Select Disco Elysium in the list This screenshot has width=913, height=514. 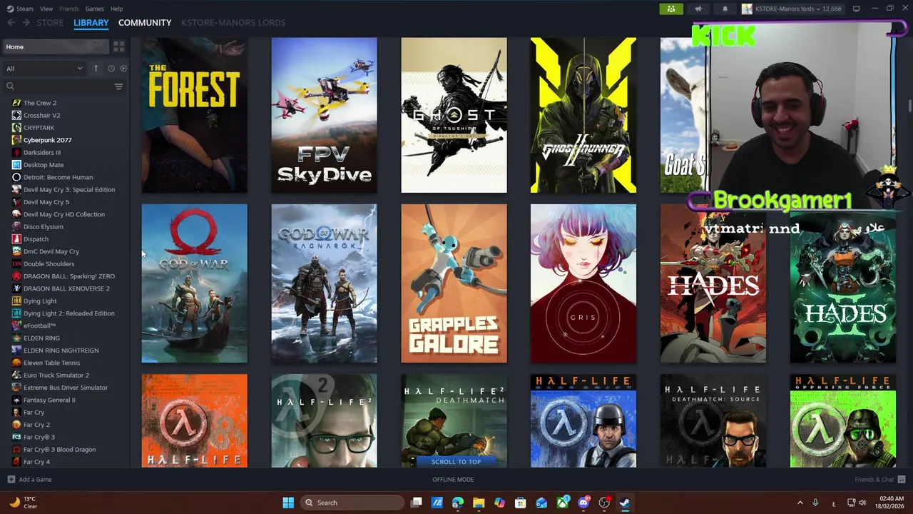point(43,226)
